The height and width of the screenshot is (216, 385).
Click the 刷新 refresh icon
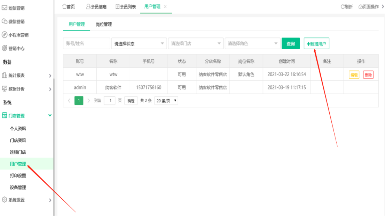pyautogui.click(x=343, y=6)
